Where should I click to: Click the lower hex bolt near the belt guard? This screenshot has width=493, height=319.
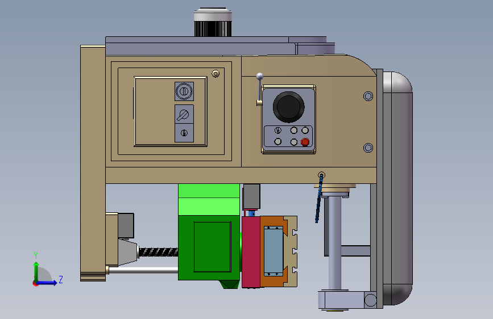coord(368,148)
